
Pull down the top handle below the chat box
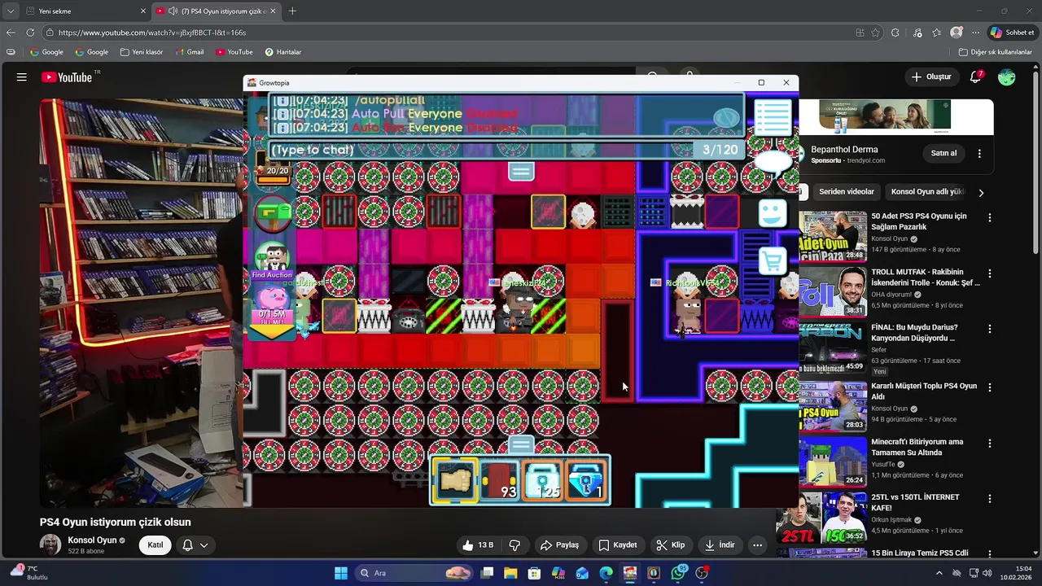coord(521,171)
